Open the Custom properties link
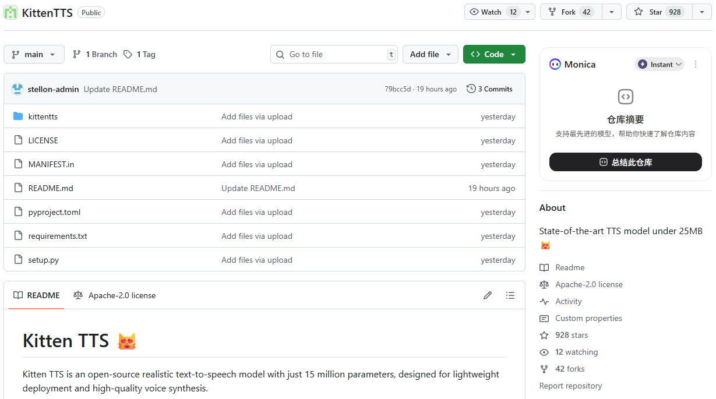The image size is (716, 399). [x=588, y=318]
